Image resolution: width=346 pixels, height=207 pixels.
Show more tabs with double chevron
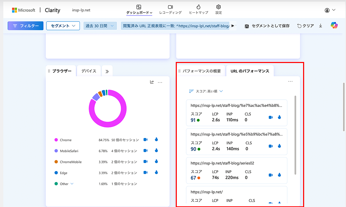pyautogui.click(x=107, y=71)
